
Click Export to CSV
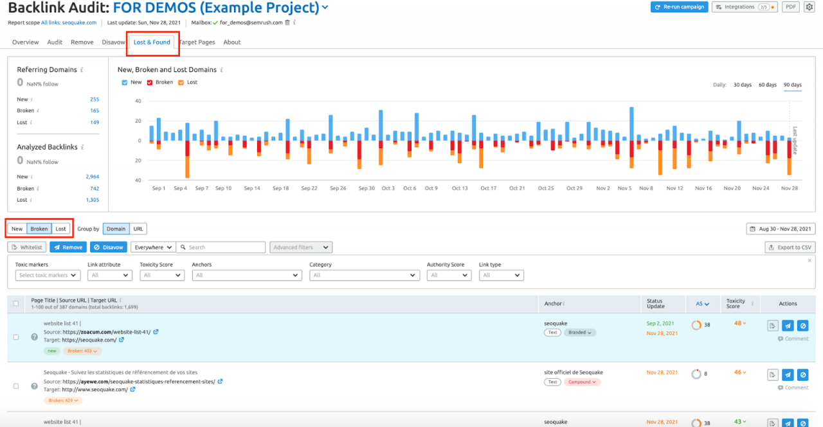click(790, 247)
